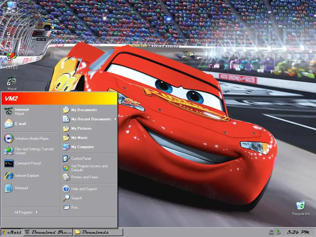Viewport: 316px width, 237px height.
Task: Select the Mypal desktop shortcut
Action: 12,83
